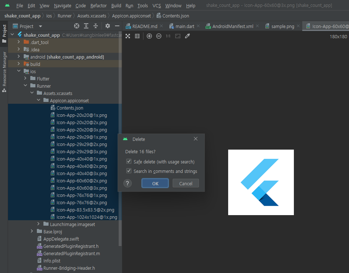Expand the .idea folder

[x=19, y=49]
